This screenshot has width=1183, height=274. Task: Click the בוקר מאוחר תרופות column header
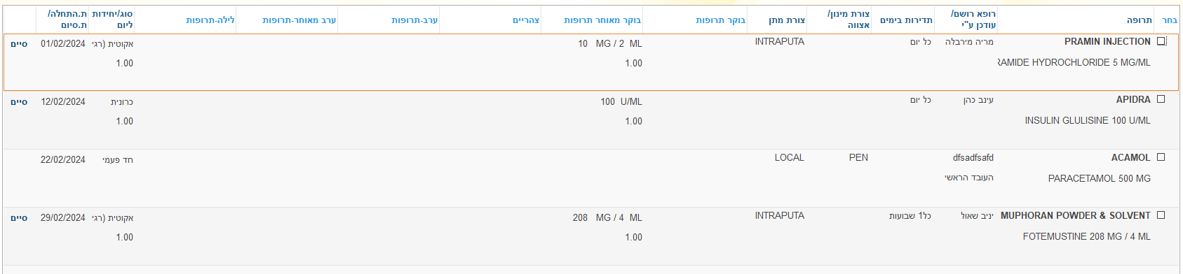coord(602,20)
